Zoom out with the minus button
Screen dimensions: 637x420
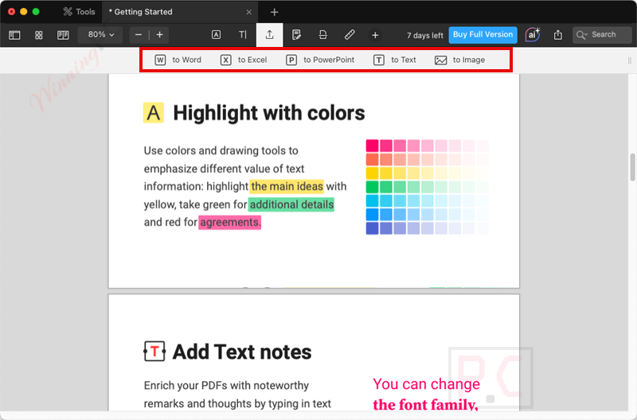coord(139,35)
